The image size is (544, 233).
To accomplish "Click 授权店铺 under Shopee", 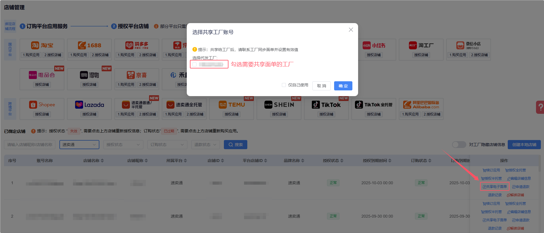I will [42, 114].
